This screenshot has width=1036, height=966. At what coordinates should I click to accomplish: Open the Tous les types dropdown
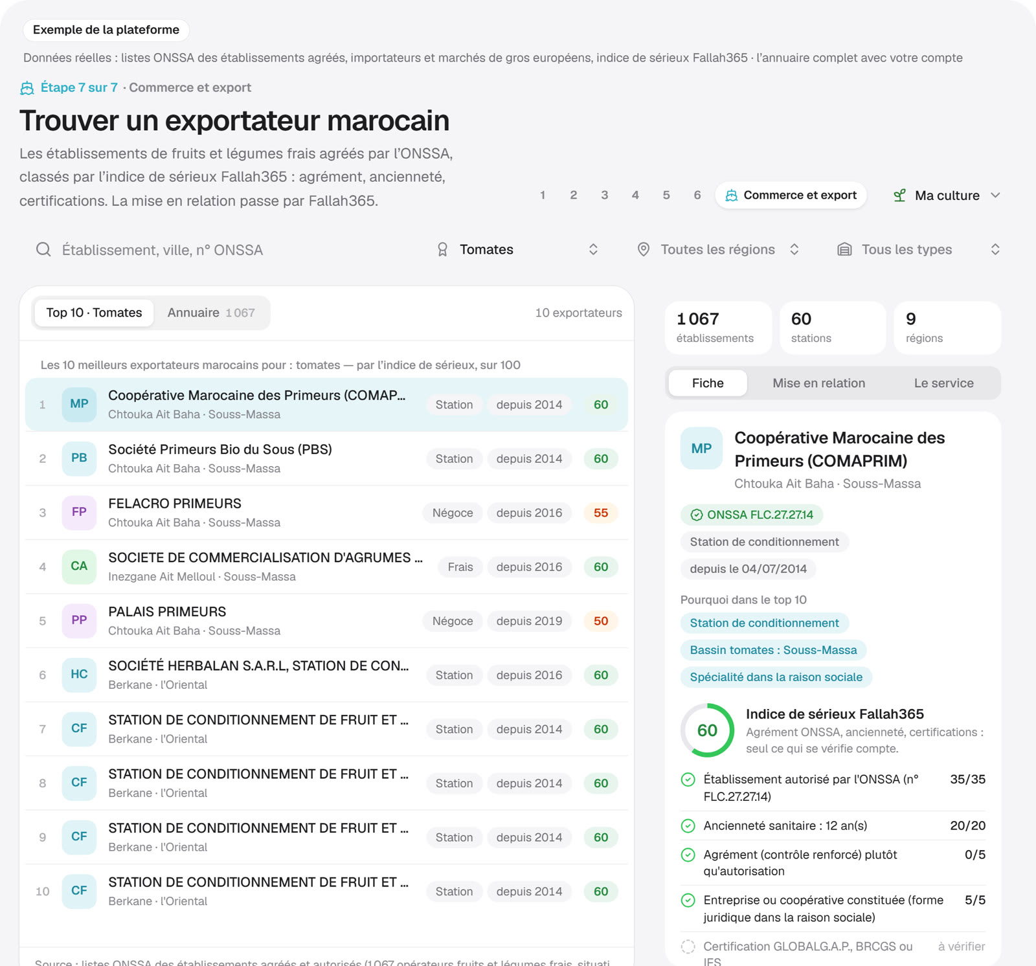click(919, 249)
